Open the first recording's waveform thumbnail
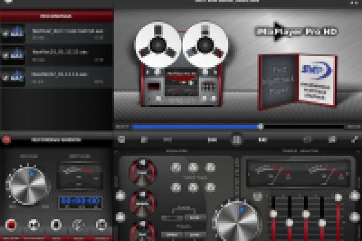This screenshot has height=241, width=362. 17,32
